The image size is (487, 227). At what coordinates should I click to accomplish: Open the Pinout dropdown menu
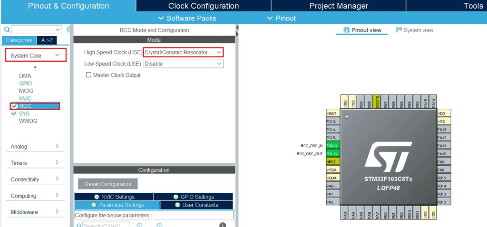click(x=282, y=19)
